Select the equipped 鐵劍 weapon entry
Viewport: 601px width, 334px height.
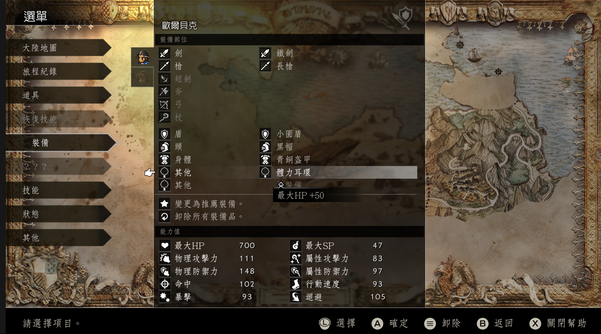tap(285, 53)
